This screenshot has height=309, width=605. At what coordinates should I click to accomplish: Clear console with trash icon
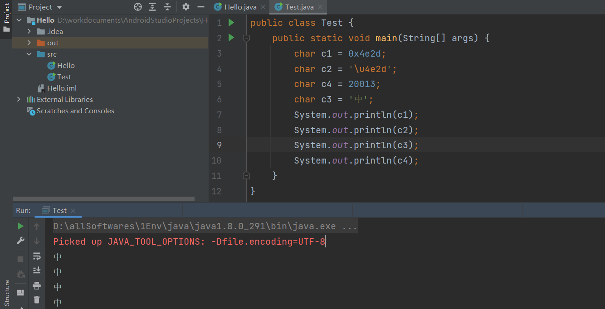tap(37, 299)
